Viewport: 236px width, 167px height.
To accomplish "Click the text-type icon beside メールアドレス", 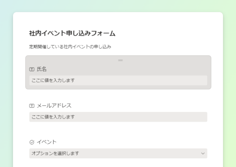I will [32, 106].
